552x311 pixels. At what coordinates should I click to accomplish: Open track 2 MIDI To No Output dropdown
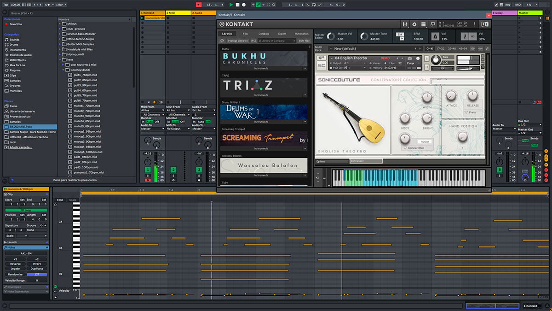[x=178, y=129]
